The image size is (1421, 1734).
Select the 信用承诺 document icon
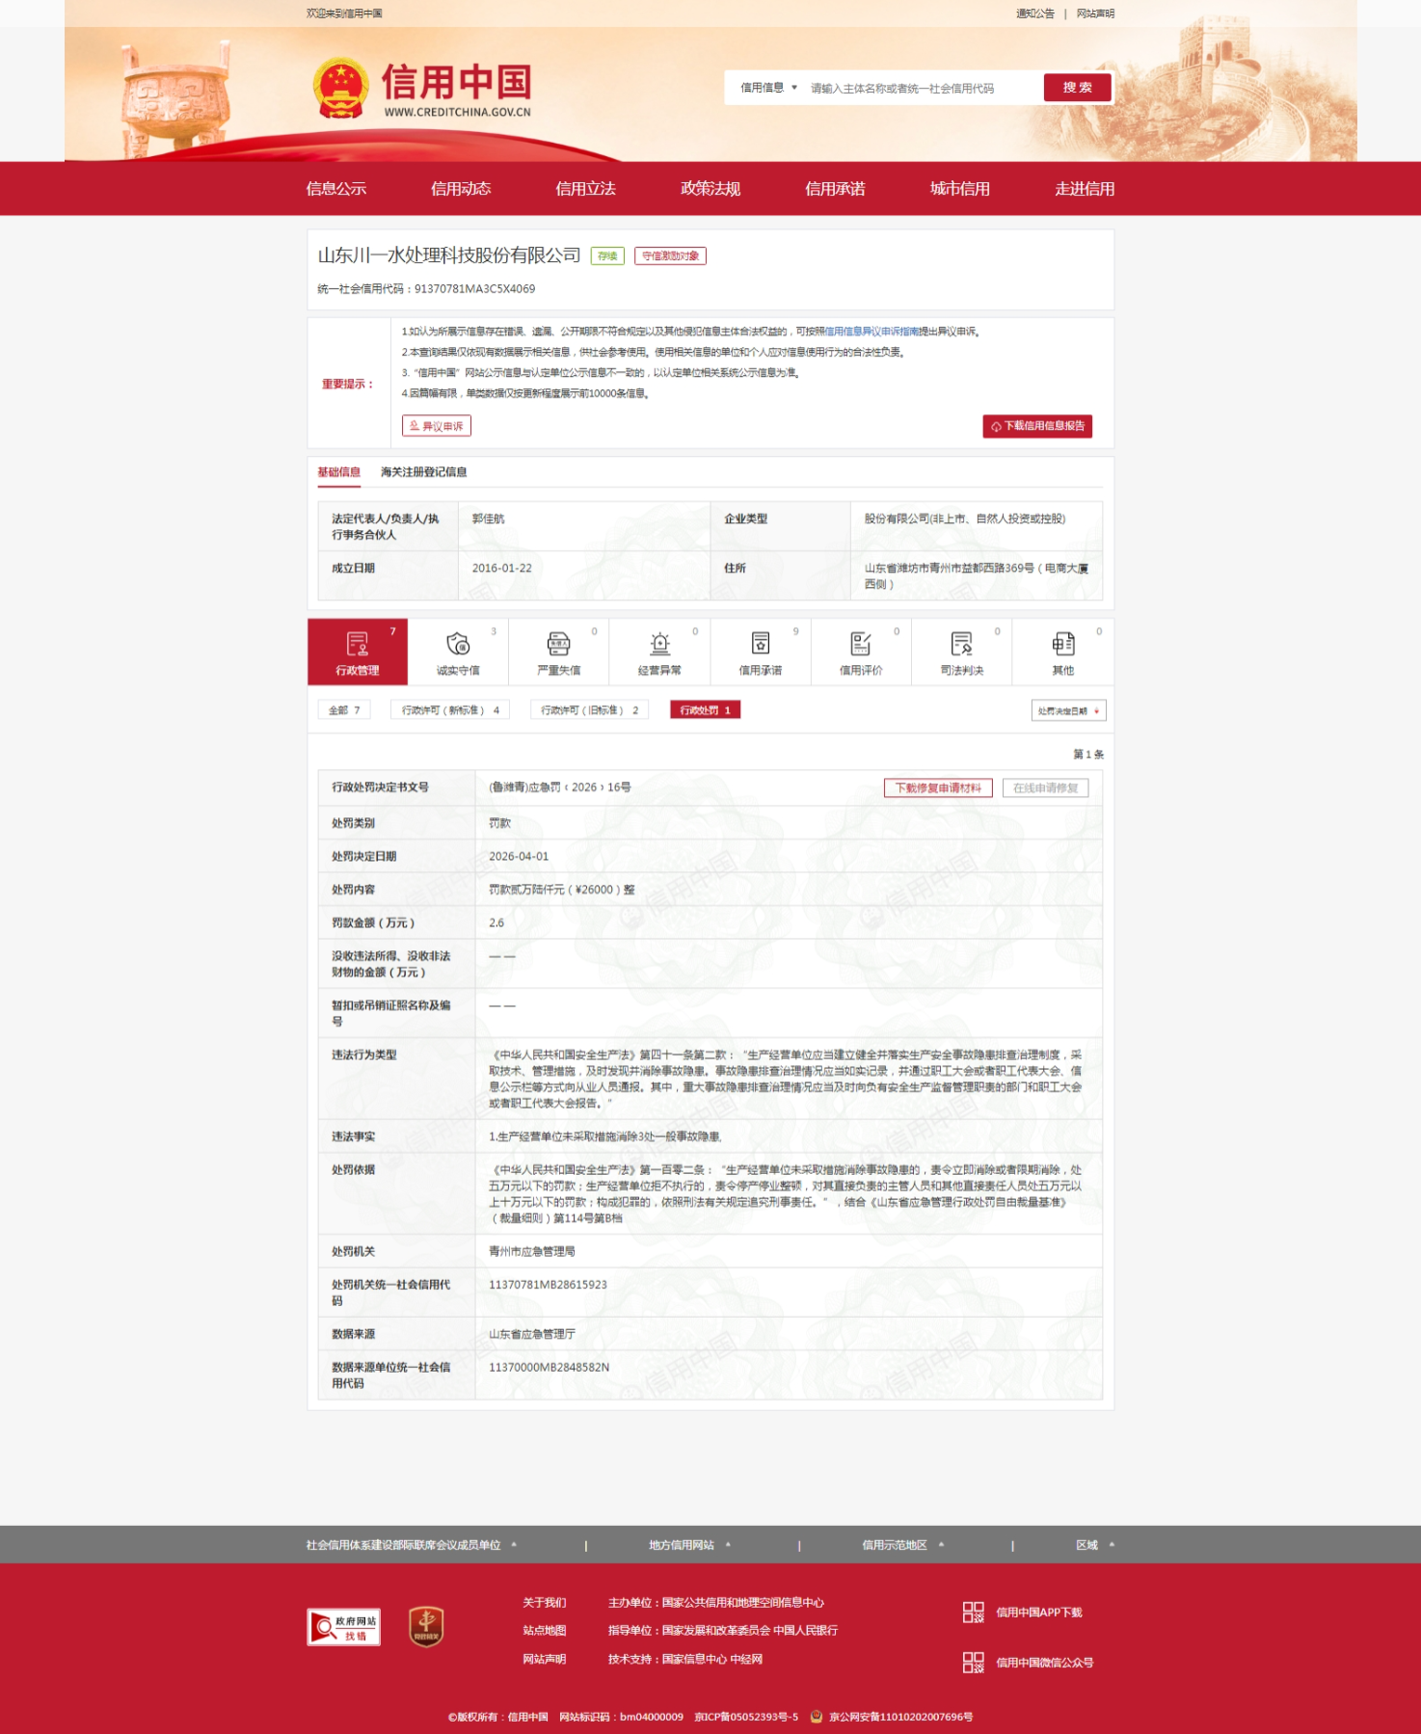click(x=760, y=644)
